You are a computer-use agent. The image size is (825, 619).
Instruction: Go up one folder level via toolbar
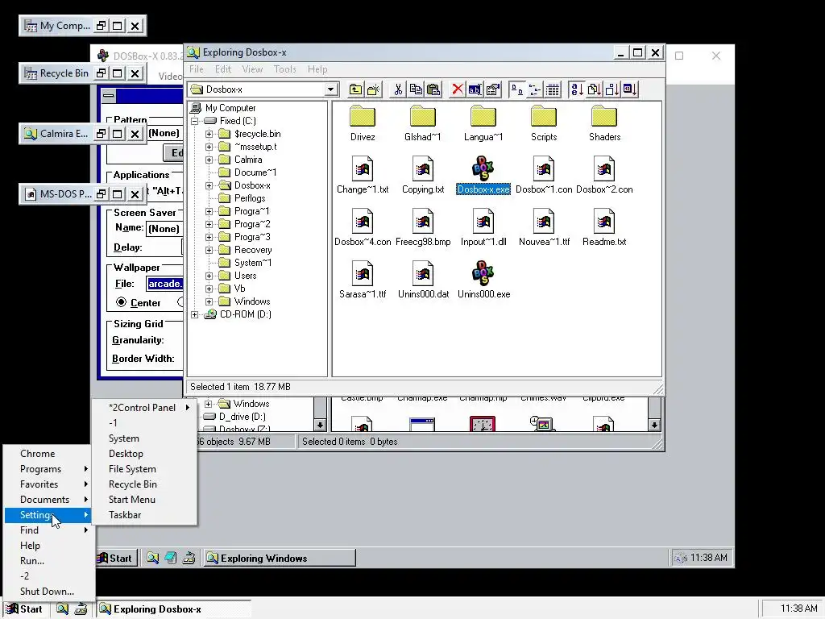355,89
